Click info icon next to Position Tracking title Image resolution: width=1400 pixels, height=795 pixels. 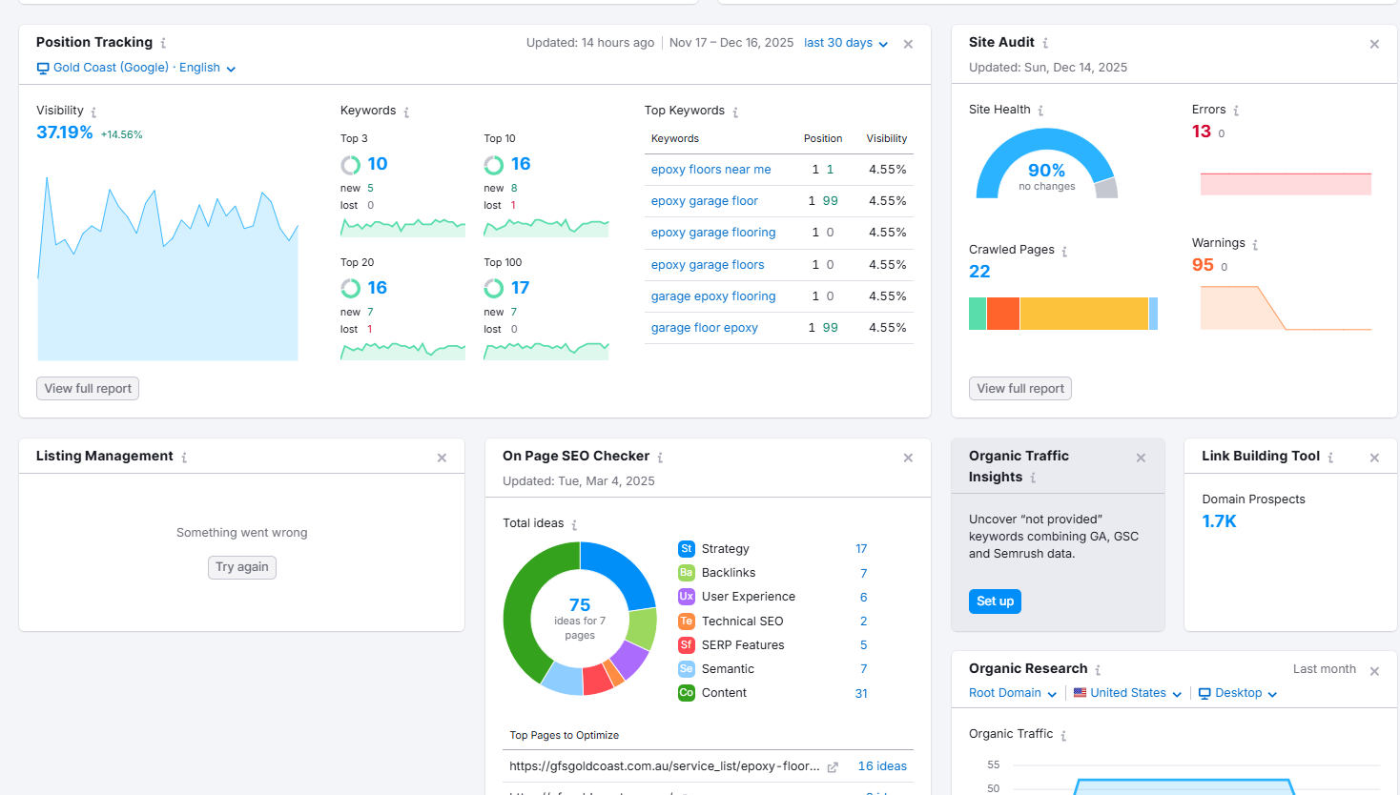click(x=163, y=43)
